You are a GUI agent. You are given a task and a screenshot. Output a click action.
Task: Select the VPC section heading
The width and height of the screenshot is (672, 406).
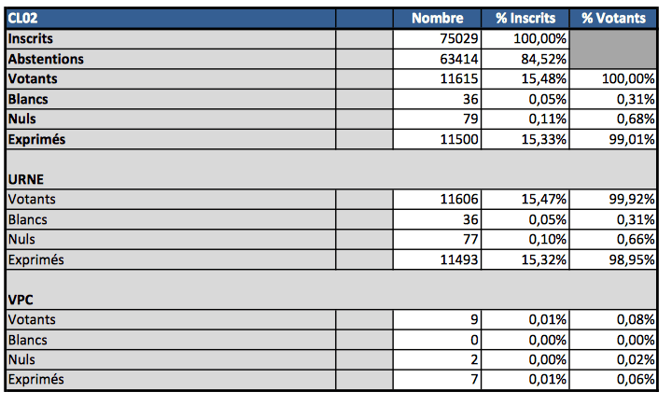click(21, 300)
